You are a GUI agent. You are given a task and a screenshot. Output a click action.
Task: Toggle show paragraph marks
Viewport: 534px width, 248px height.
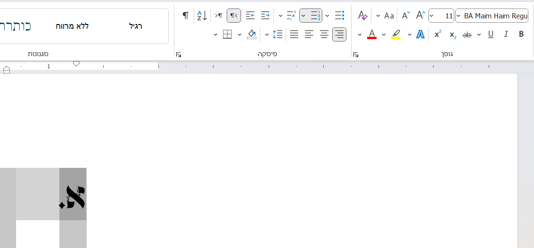[186, 16]
